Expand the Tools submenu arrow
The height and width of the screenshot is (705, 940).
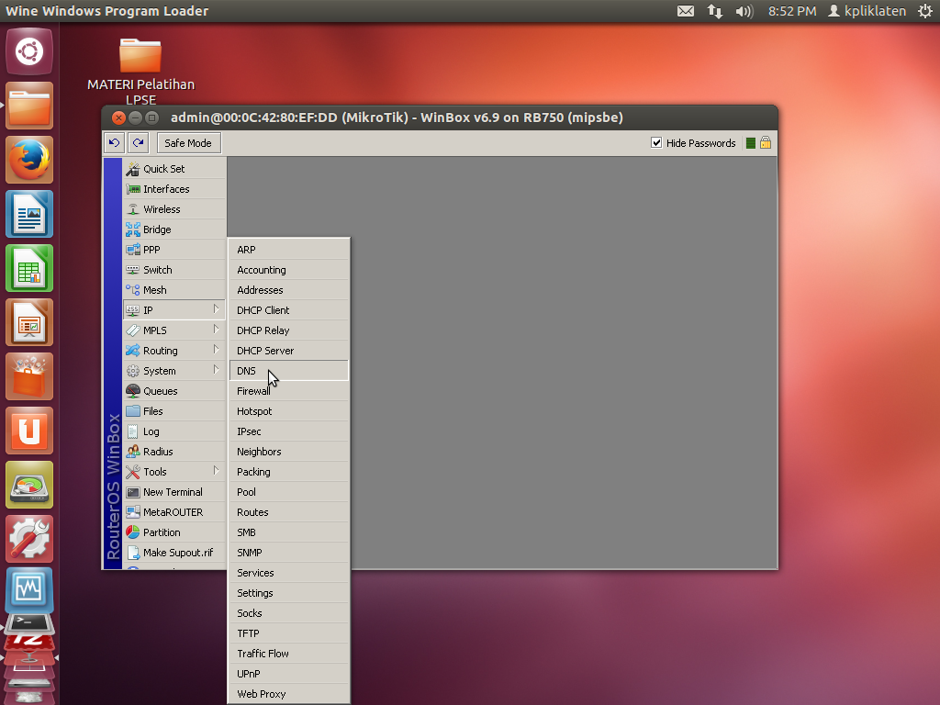(x=216, y=471)
